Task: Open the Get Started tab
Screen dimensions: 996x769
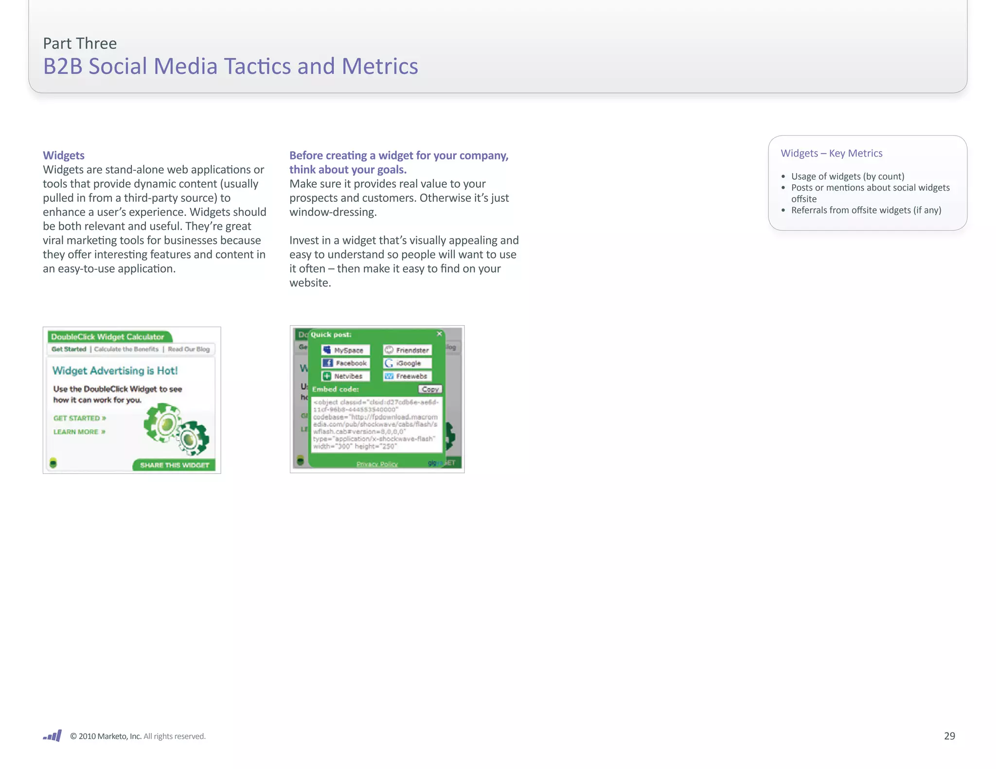Action: pyautogui.click(x=69, y=349)
